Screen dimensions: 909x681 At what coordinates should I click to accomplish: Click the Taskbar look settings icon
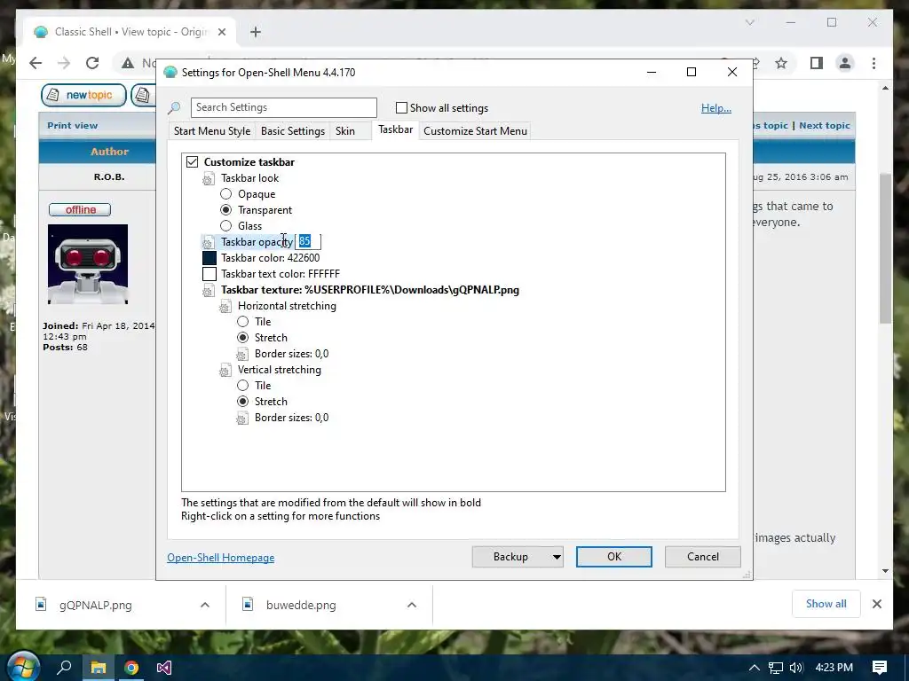(208, 179)
